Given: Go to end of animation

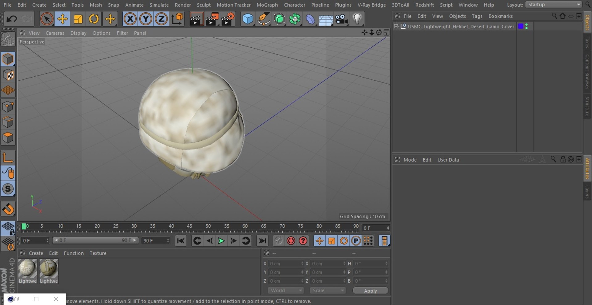Looking at the screenshot, I should point(262,241).
